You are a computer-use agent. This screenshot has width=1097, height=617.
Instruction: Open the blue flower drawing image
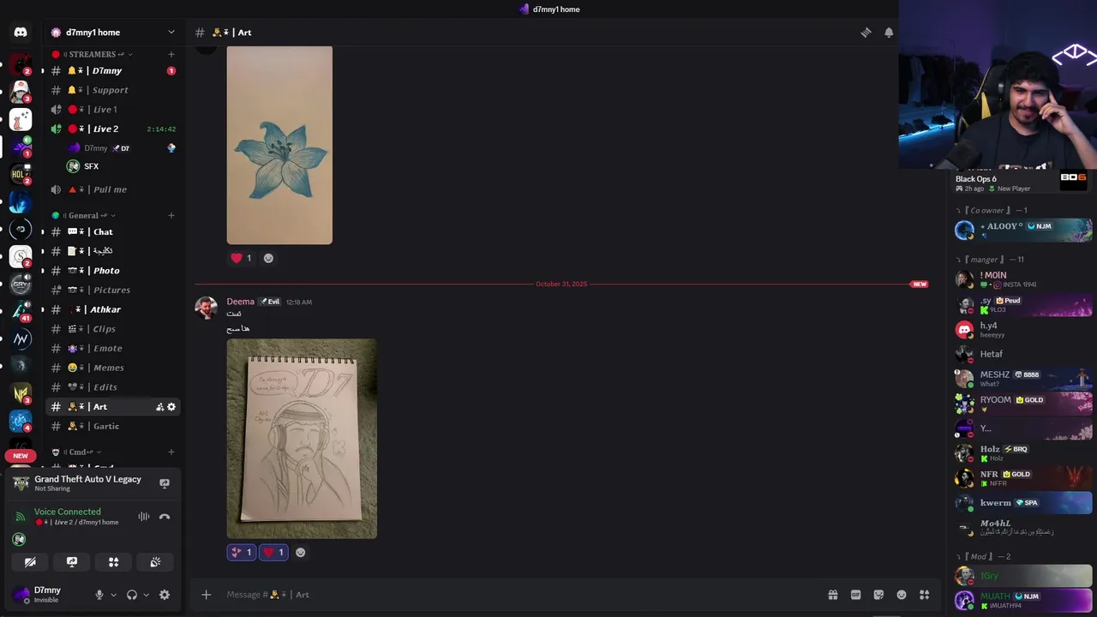[x=279, y=145]
